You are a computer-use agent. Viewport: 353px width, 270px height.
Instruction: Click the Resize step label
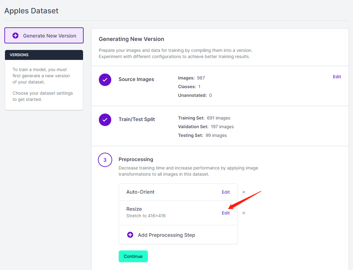pyautogui.click(x=134, y=209)
